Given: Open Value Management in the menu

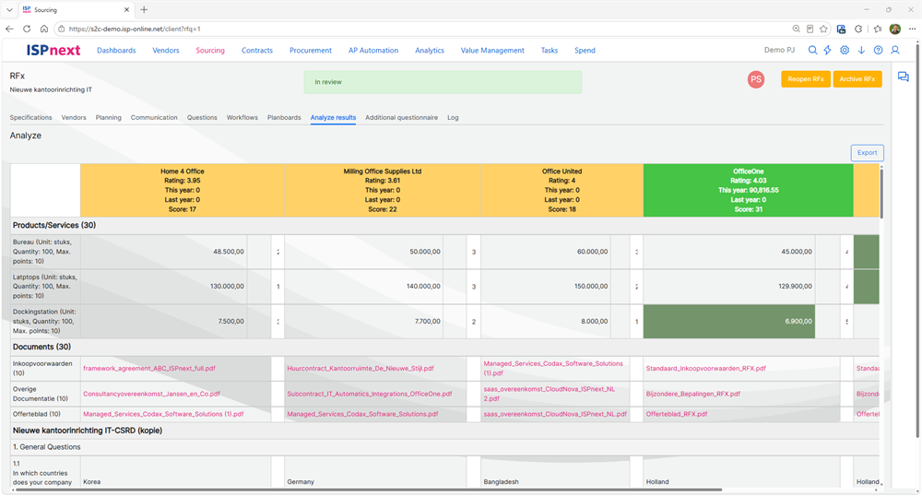Looking at the screenshot, I should coord(492,51).
